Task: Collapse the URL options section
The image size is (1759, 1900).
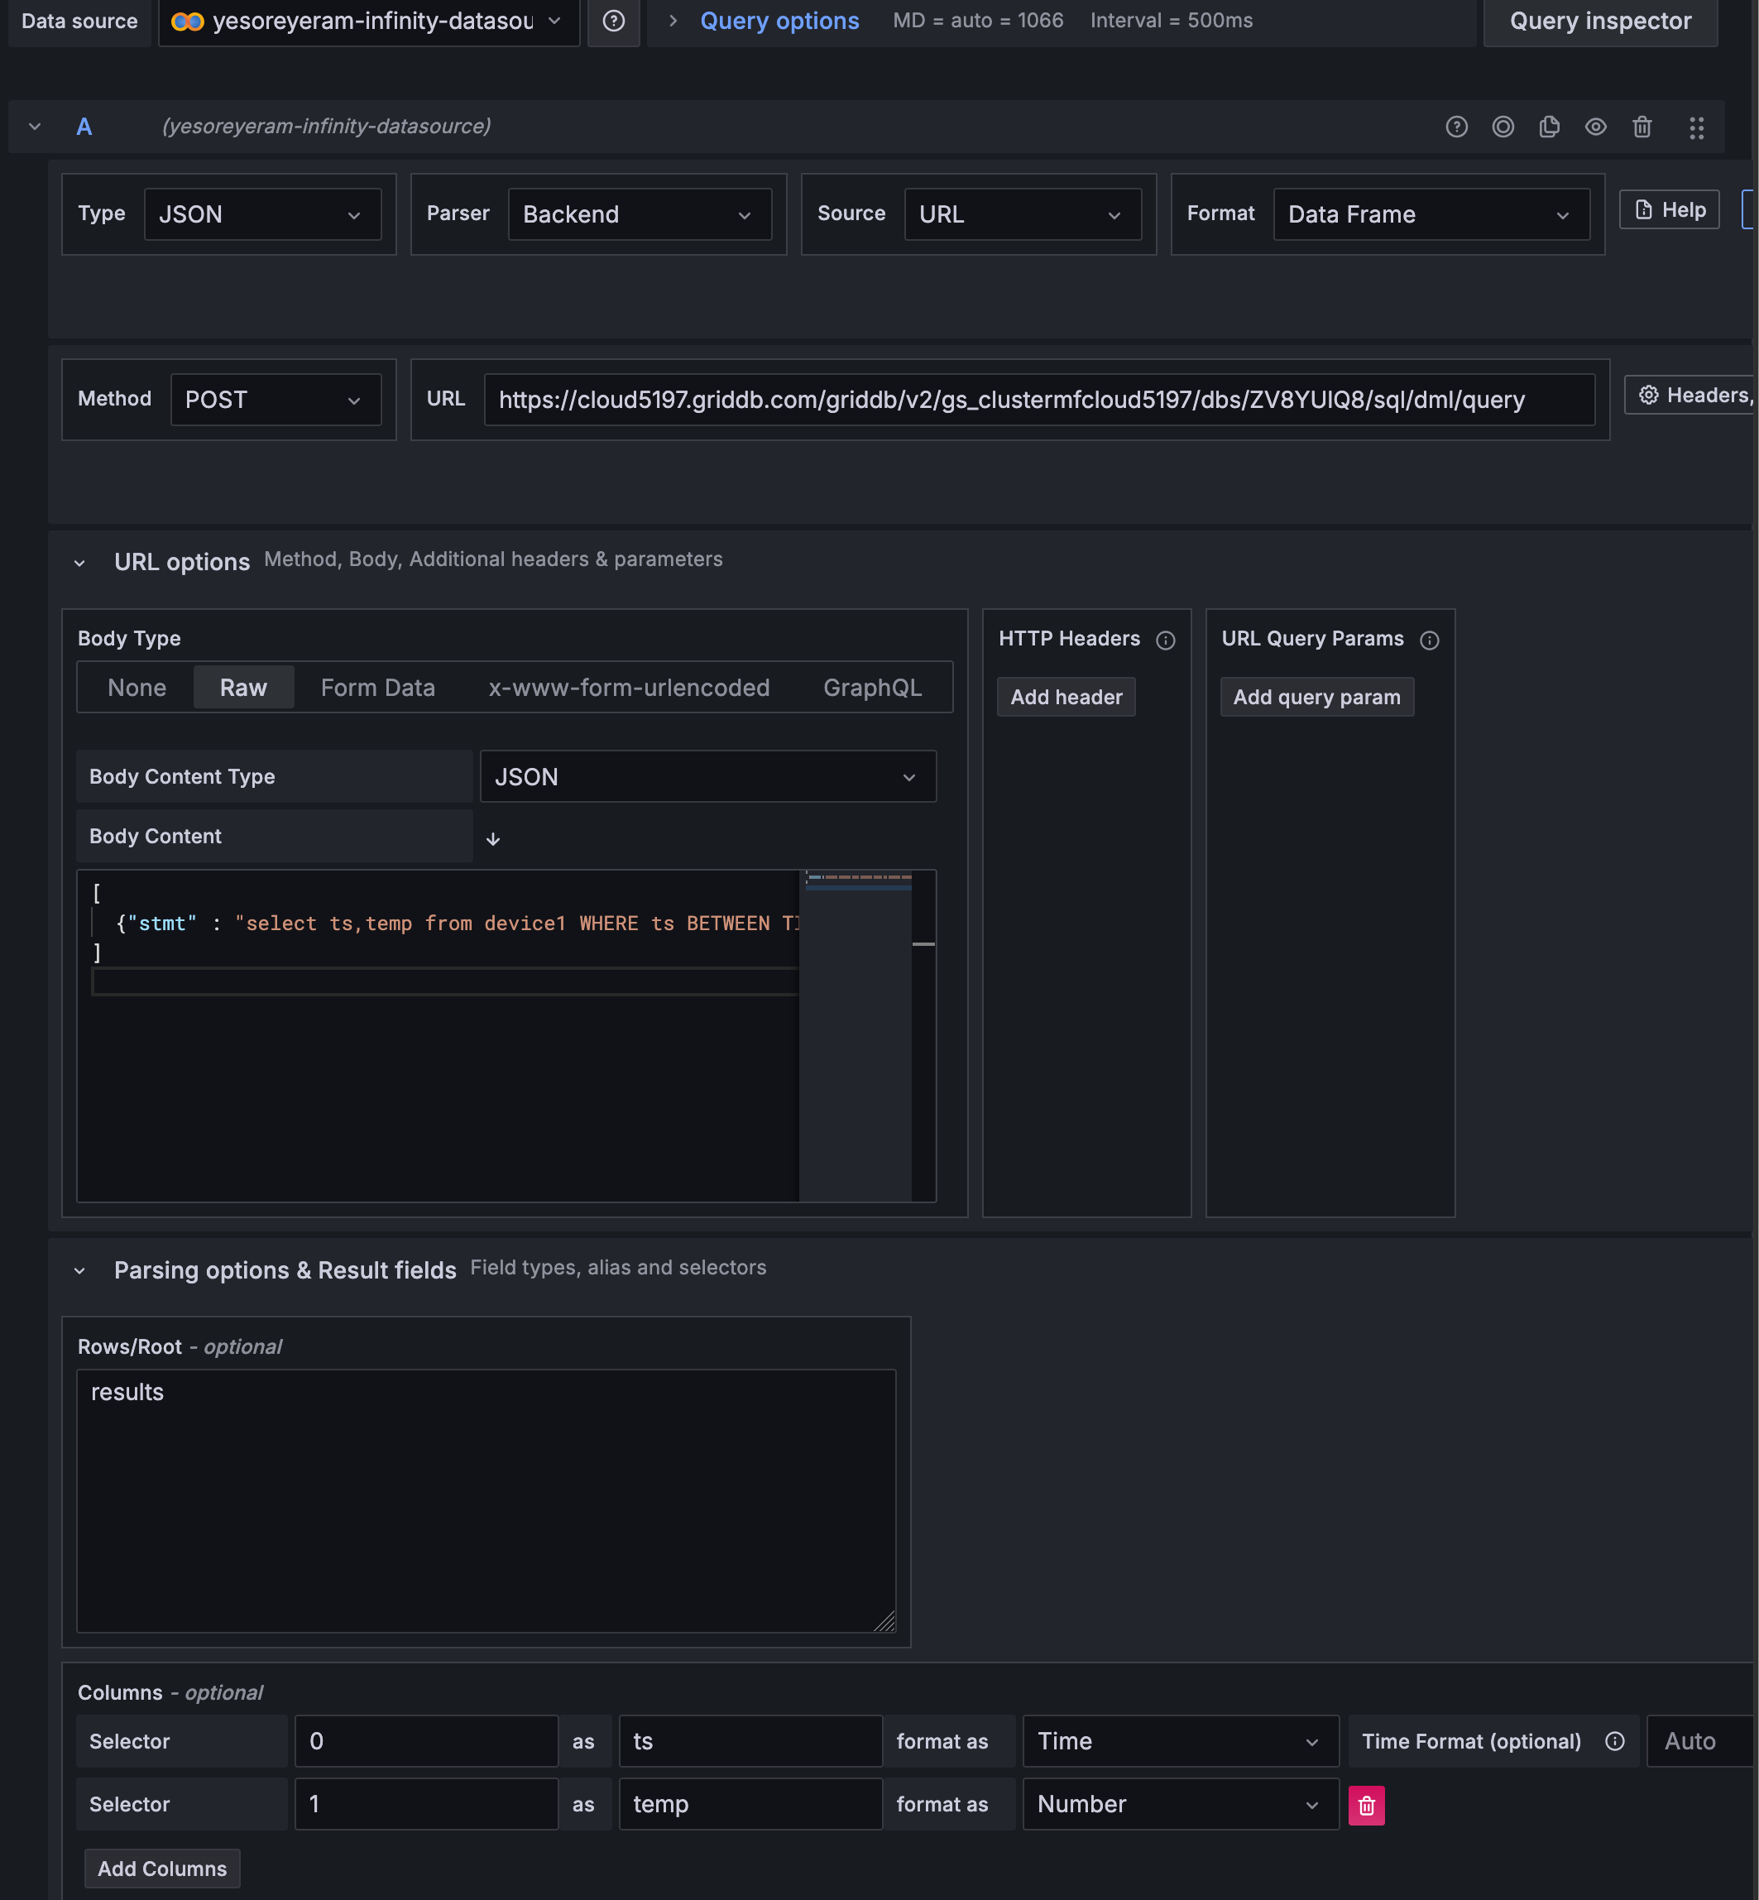Action: pyautogui.click(x=80, y=563)
